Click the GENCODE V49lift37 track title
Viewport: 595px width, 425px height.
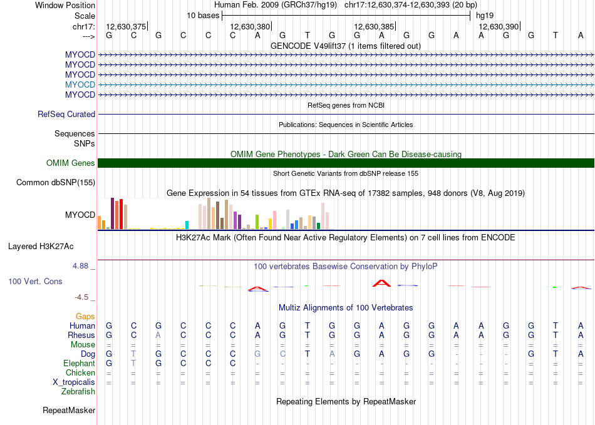pos(346,46)
